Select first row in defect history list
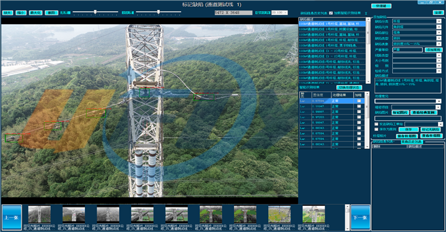The image size is (446, 232). (x=332, y=24)
